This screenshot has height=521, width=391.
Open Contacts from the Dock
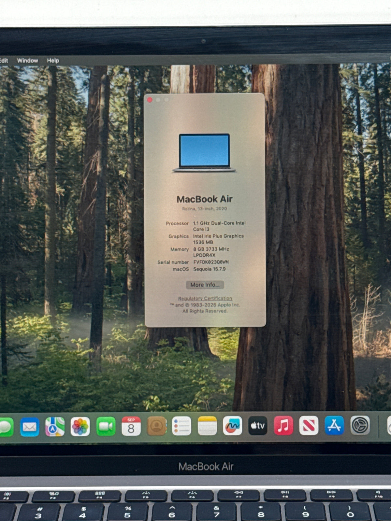click(x=156, y=426)
